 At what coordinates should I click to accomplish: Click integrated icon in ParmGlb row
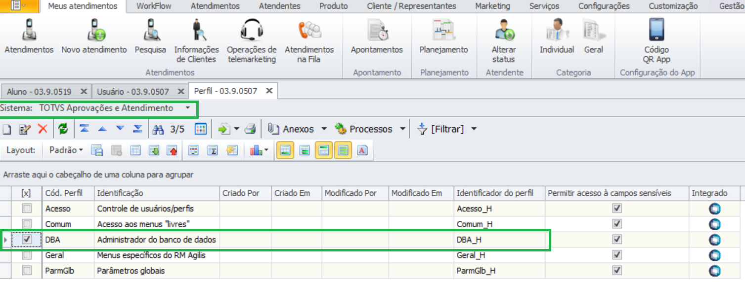(x=714, y=271)
